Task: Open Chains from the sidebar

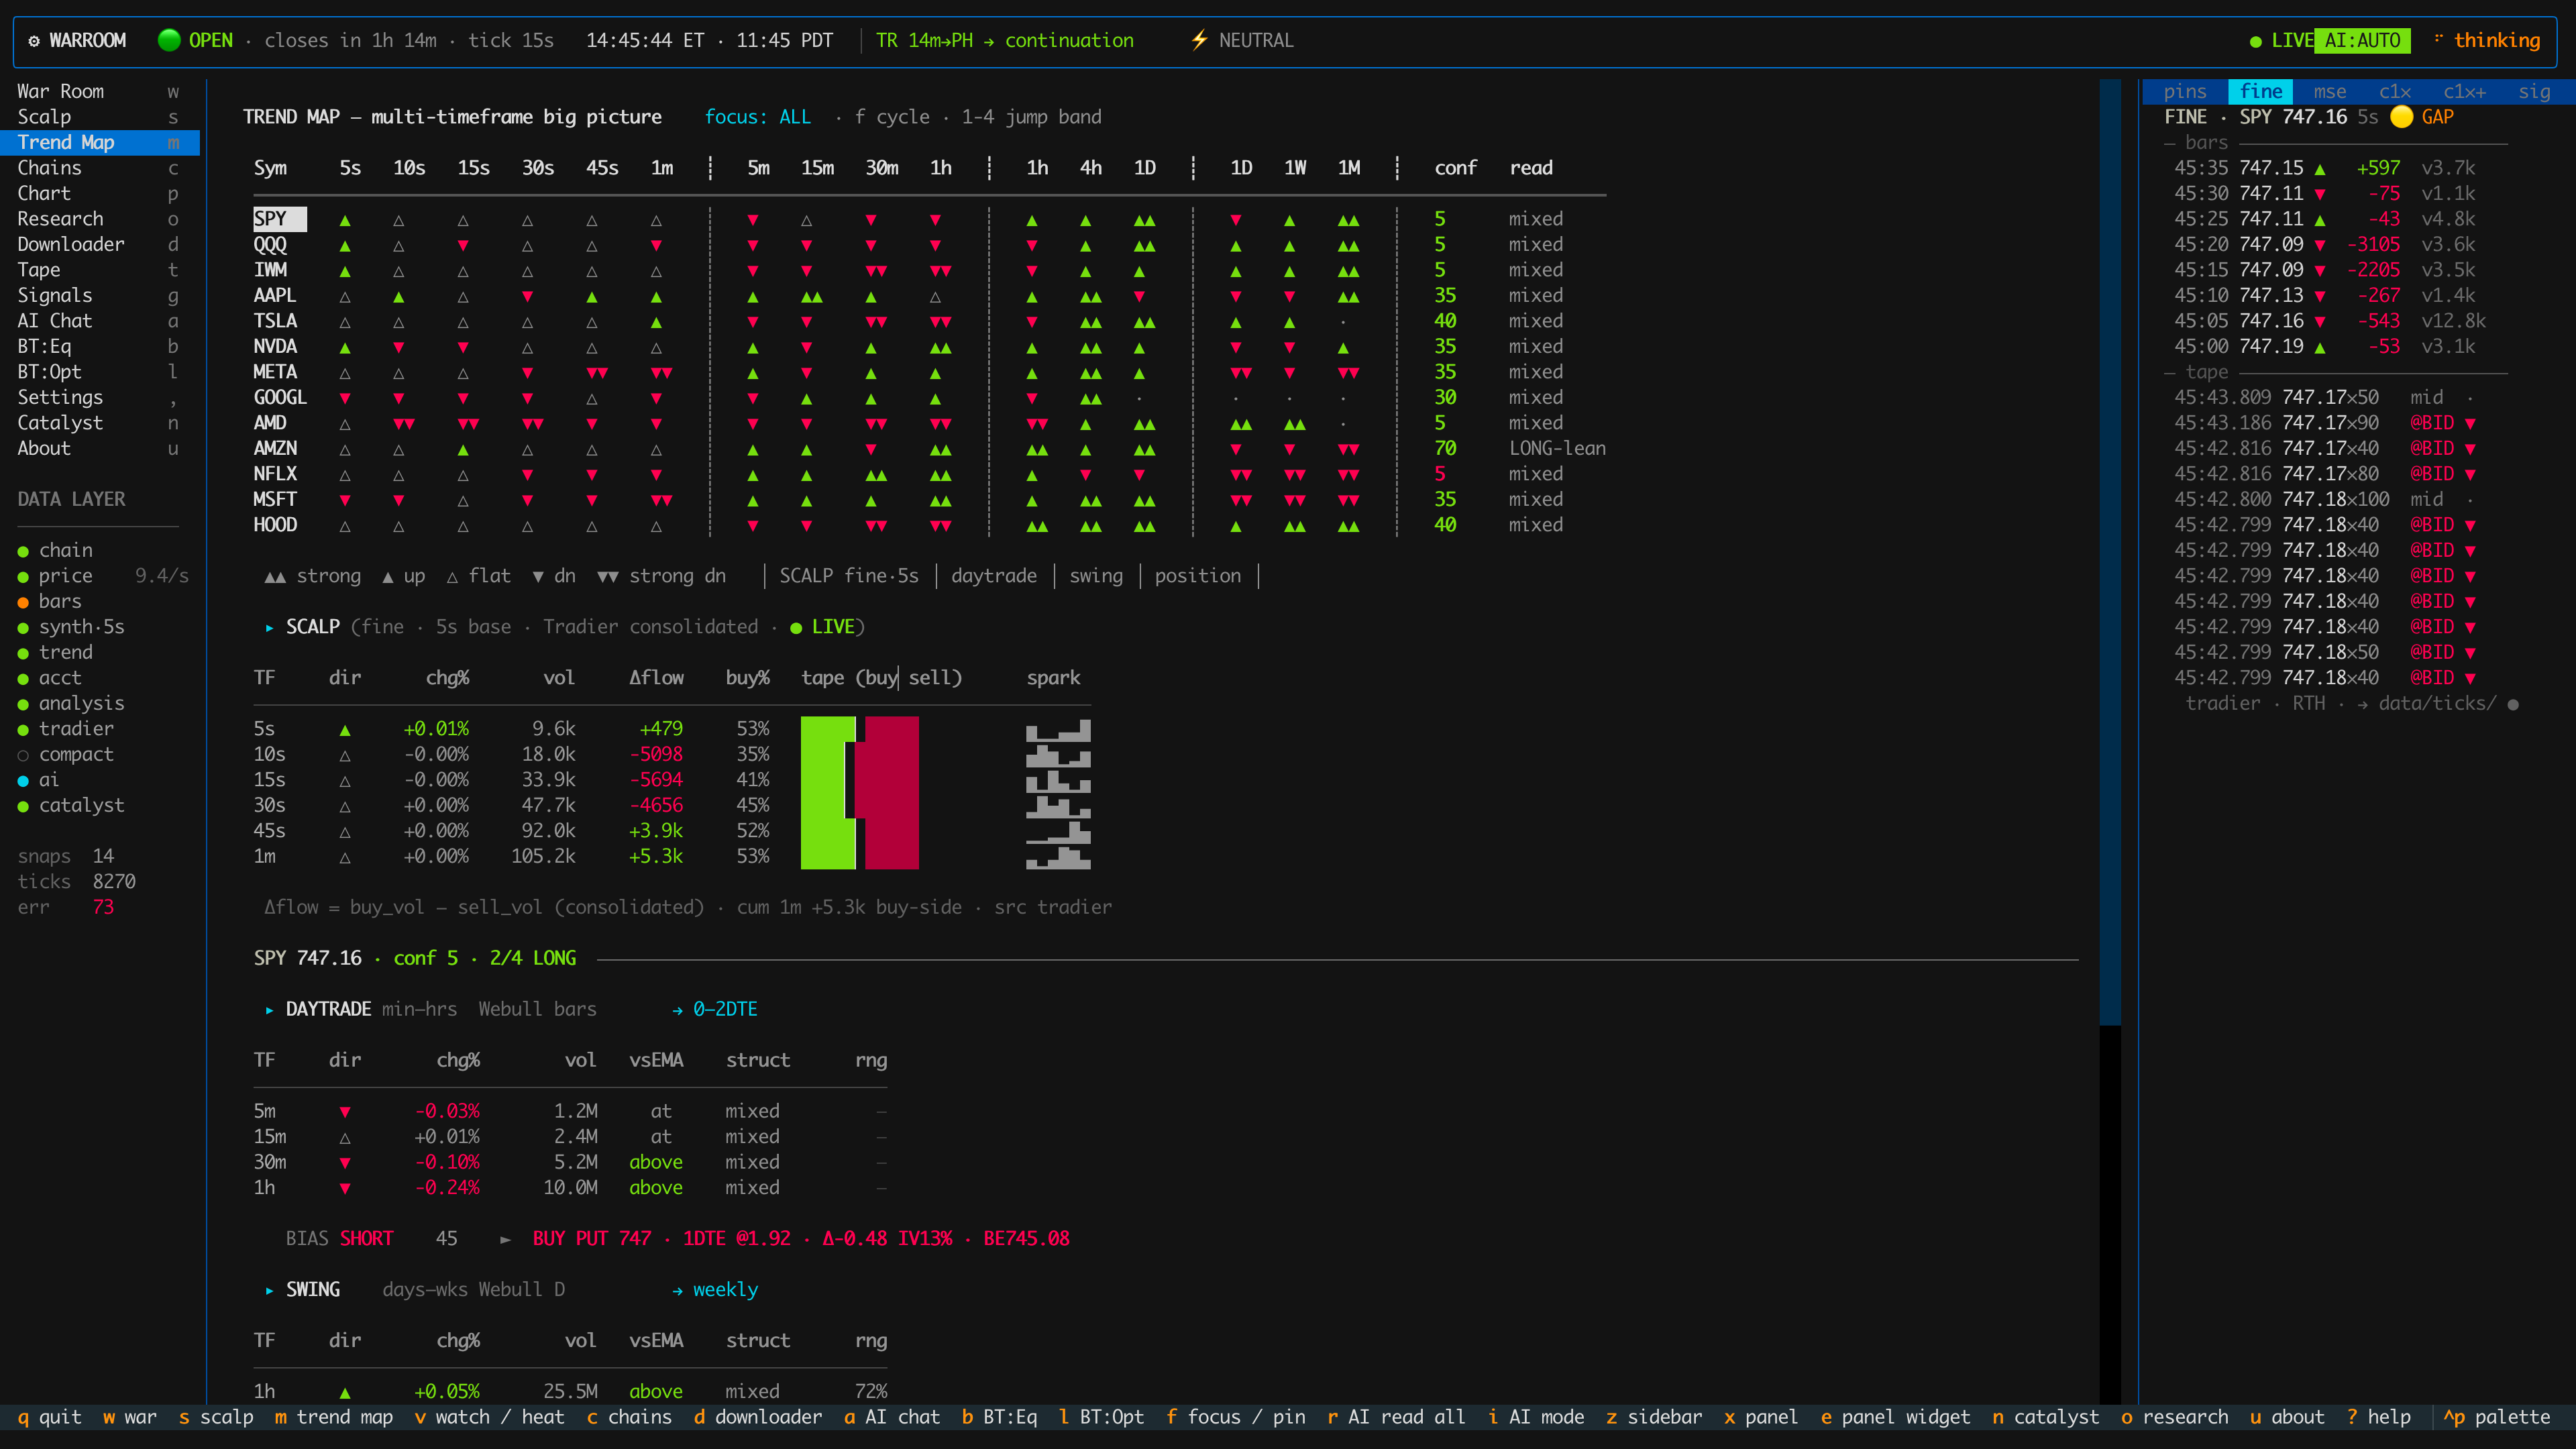Action: [x=99, y=168]
